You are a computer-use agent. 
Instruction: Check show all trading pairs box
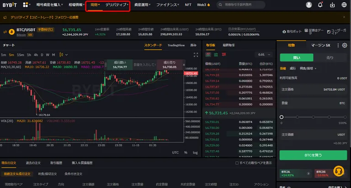click(x=237, y=163)
